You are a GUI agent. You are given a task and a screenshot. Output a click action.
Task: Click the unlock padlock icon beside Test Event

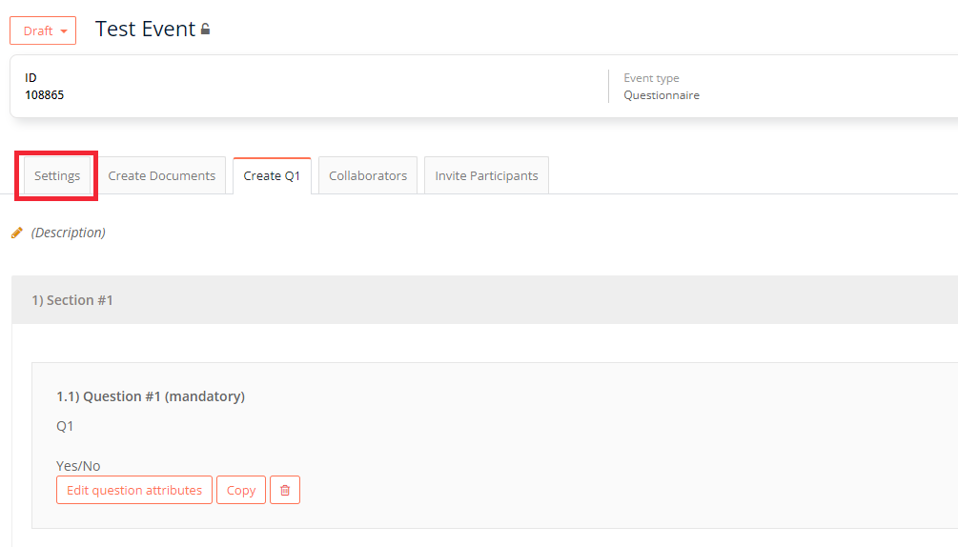pyautogui.click(x=206, y=30)
